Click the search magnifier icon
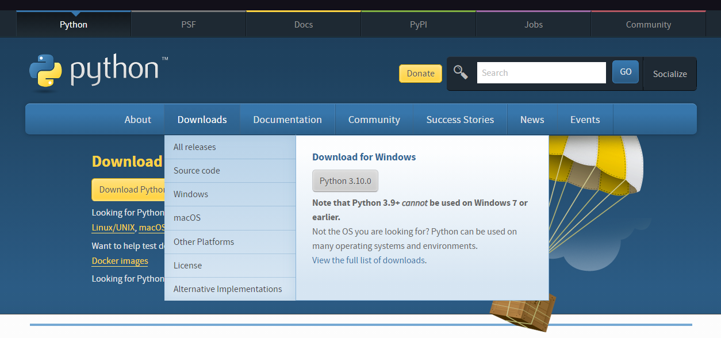 (461, 72)
